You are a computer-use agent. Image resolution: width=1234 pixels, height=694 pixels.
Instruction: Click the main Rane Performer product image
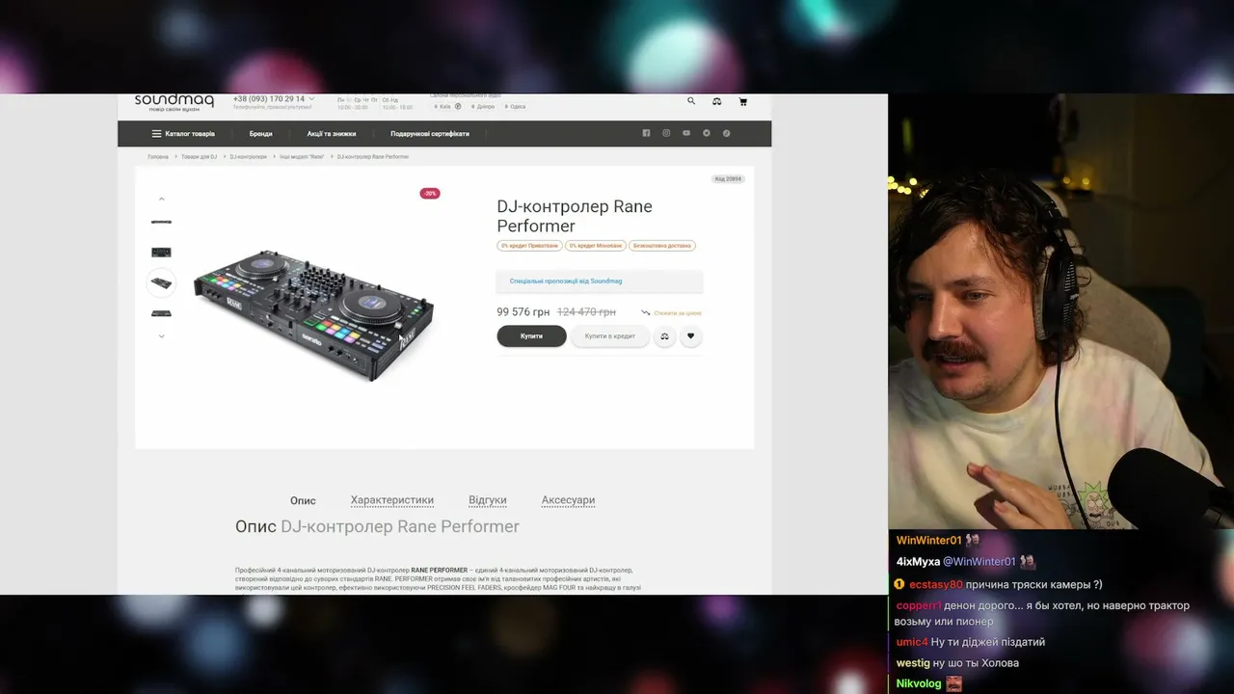tap(313, 314)
